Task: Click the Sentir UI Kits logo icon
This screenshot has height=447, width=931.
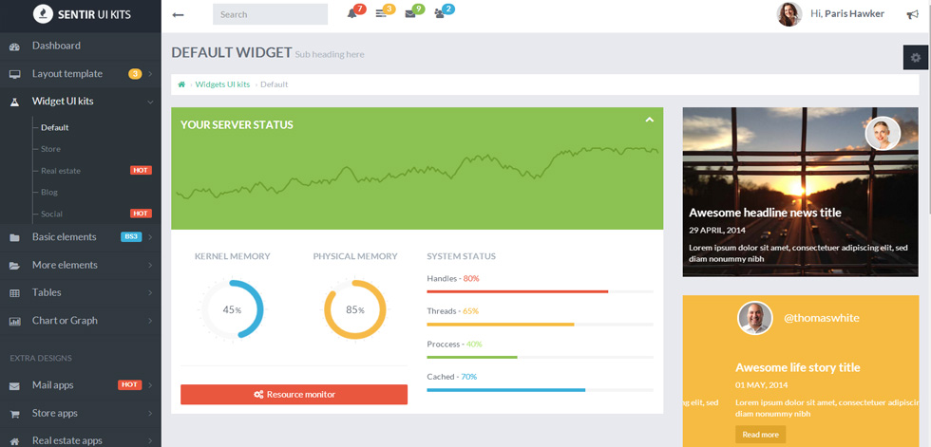Action: pyautogui.click(x=42, y=14)
